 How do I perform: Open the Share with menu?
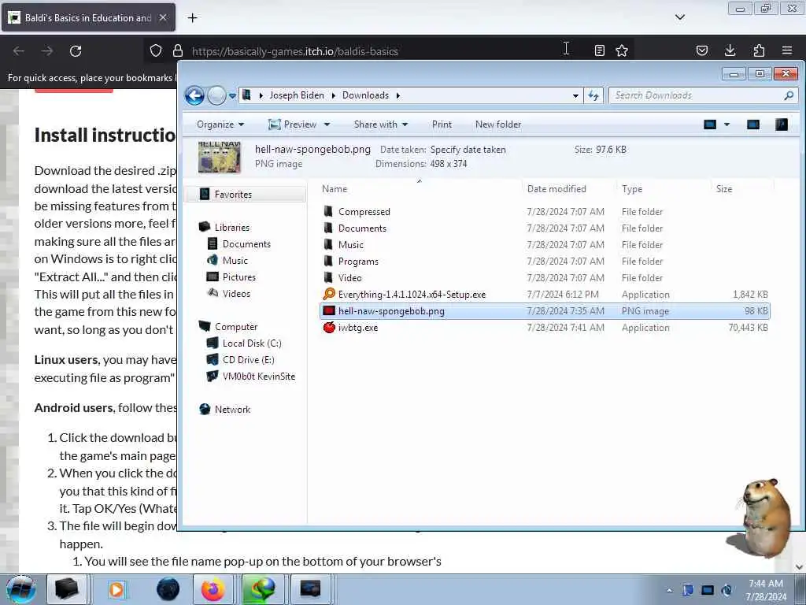(x=380, y=124)
